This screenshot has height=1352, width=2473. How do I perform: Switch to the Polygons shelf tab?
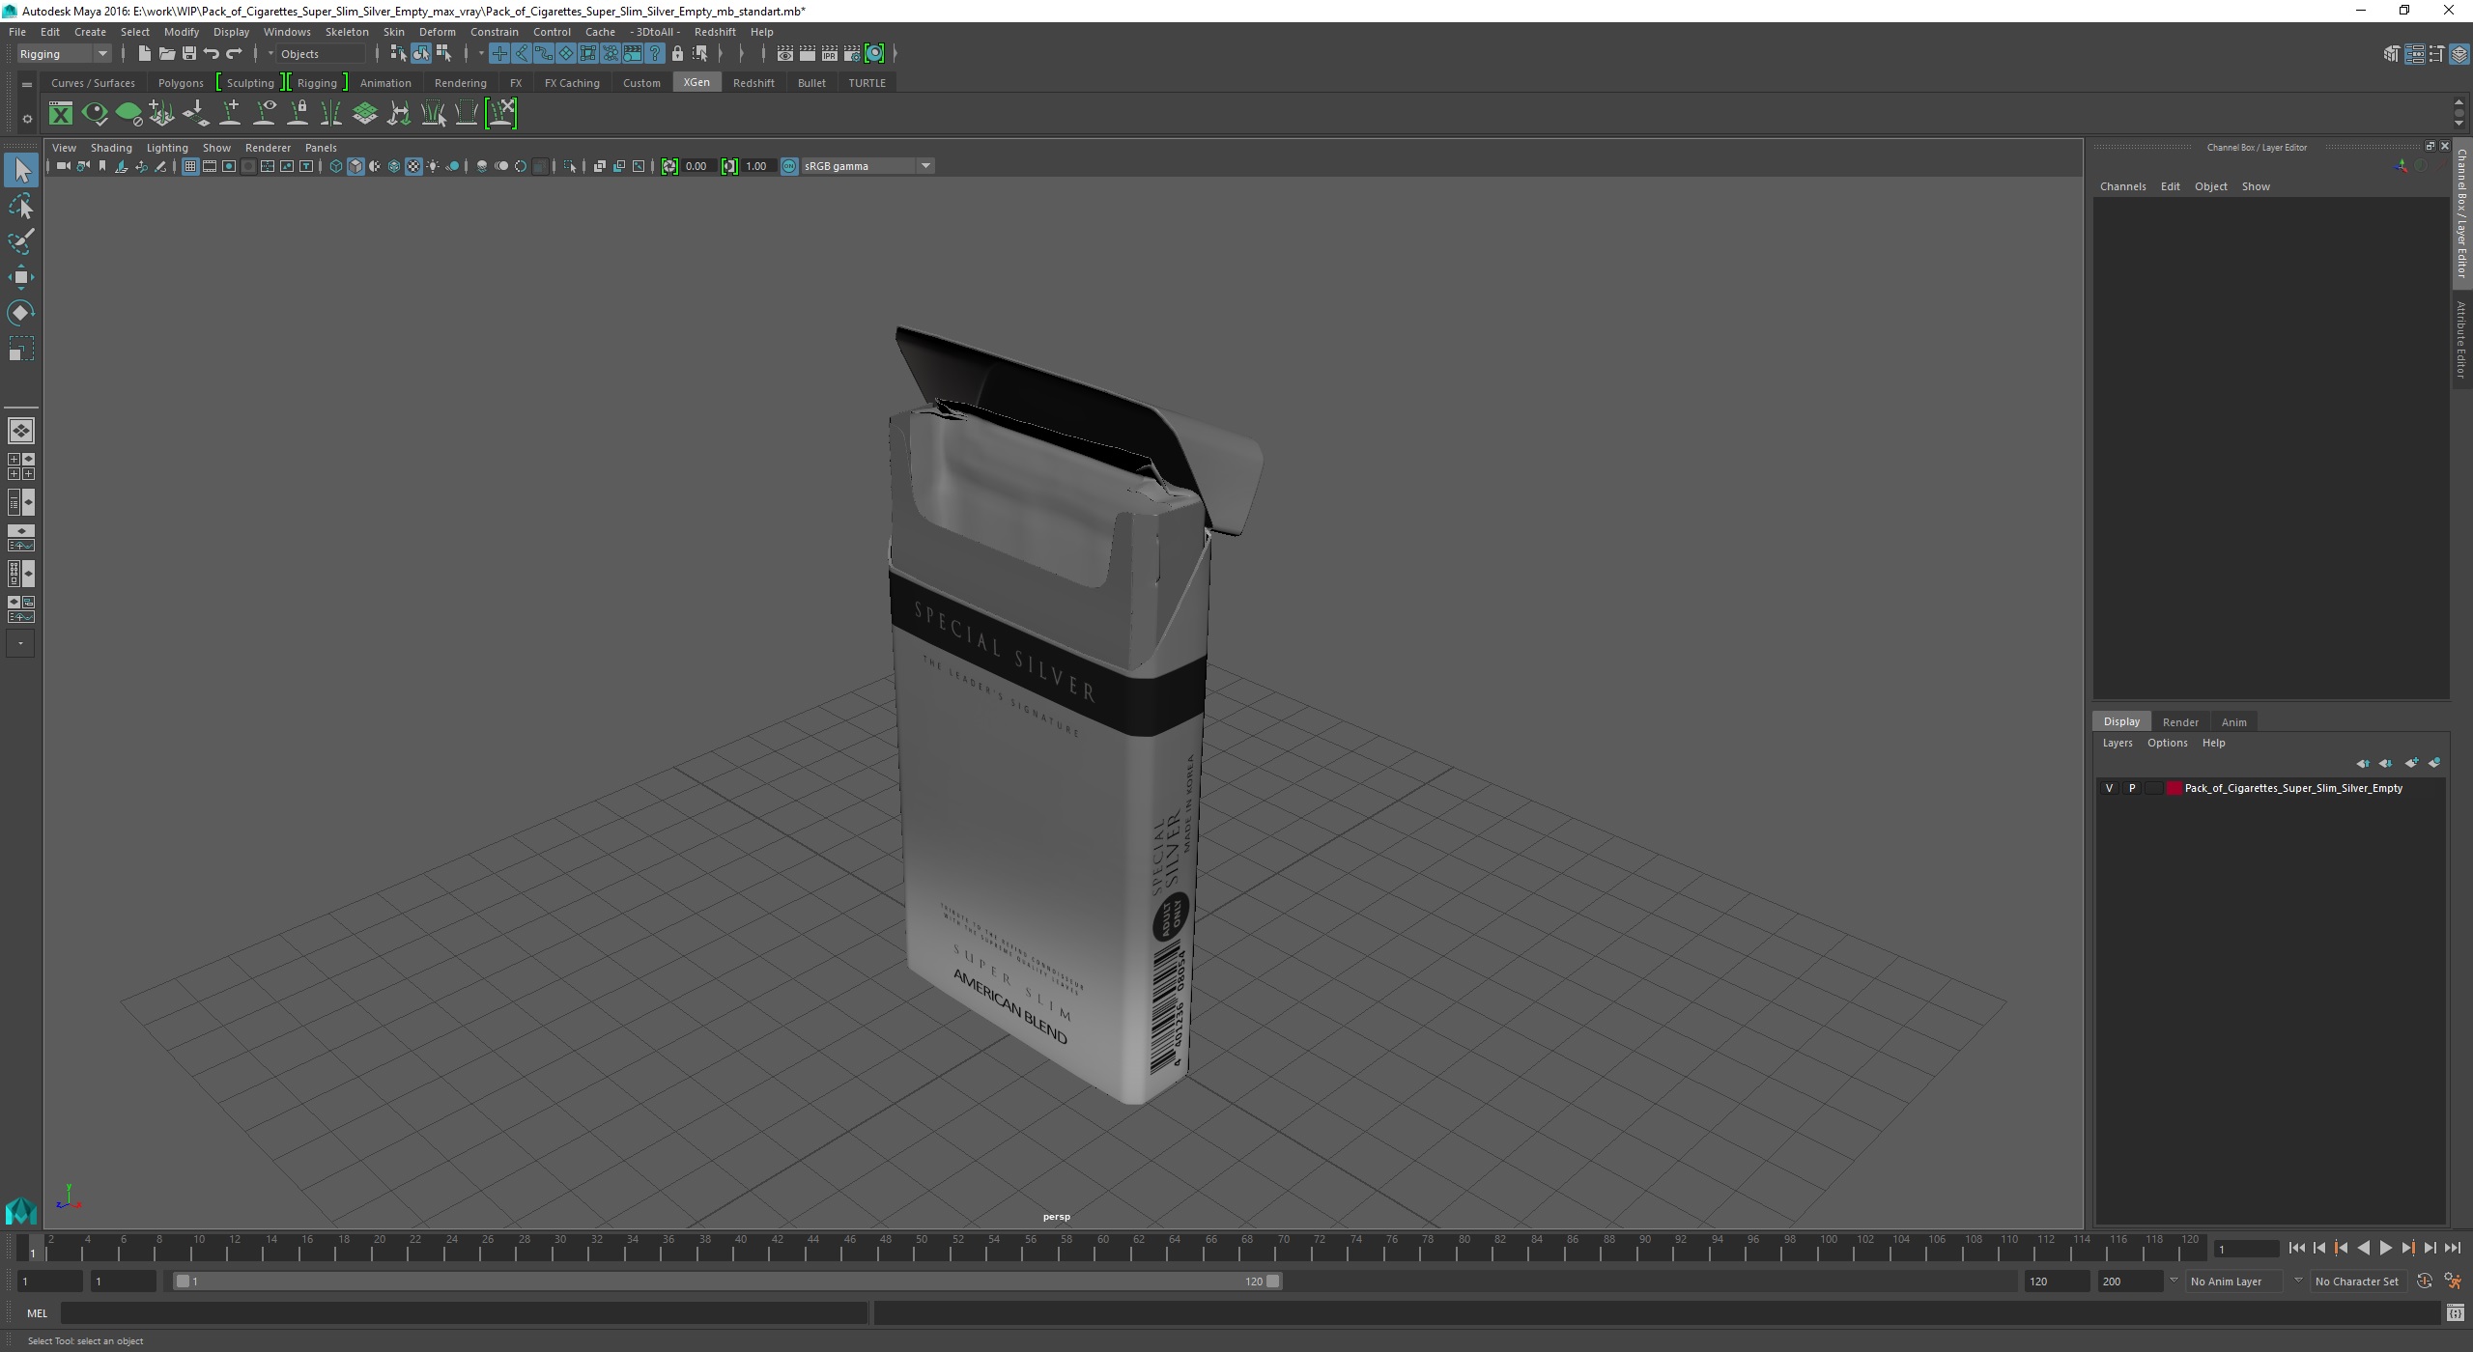click(181, 83)
